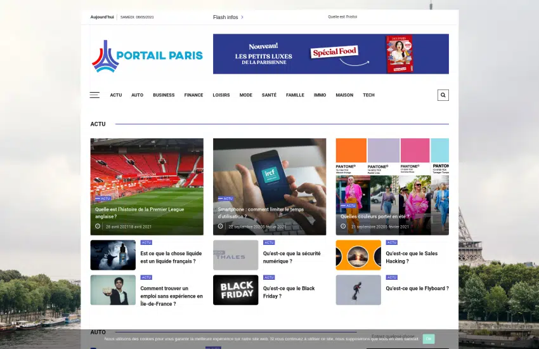This screenshot has height=349, width=539.
Task: Open the MODE menu item
Action: (246, 95)
